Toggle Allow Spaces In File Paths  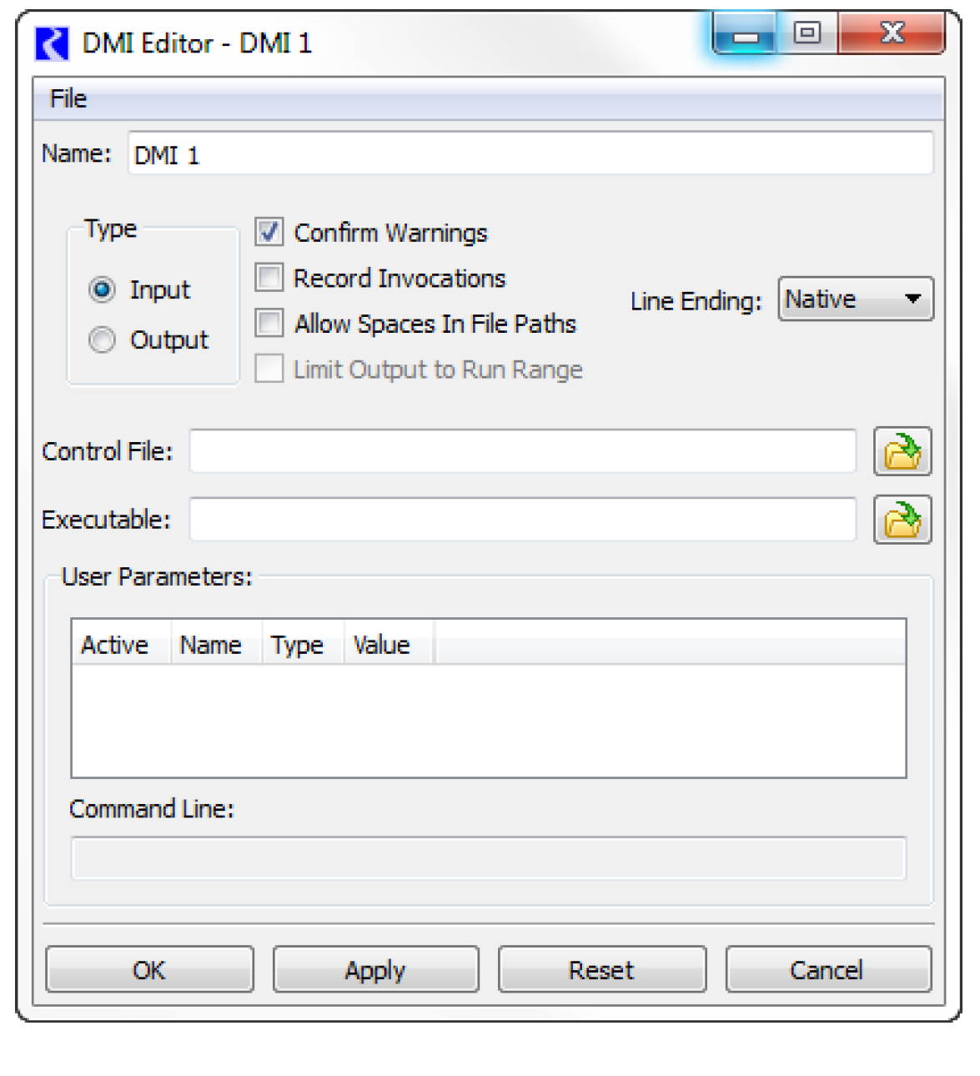[269, 323]
